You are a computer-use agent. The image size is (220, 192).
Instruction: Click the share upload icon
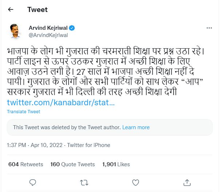[187, 182]
